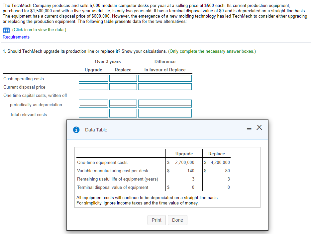311x234 pixels.
Task: Click '(Click icon to view the data.)' text
Action: pyautogui.click(x=39, y=30)
